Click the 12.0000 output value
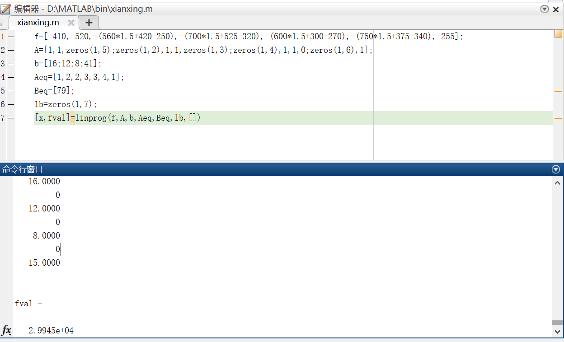Screen dimensions: 564x342 click(x=44, y=209)
